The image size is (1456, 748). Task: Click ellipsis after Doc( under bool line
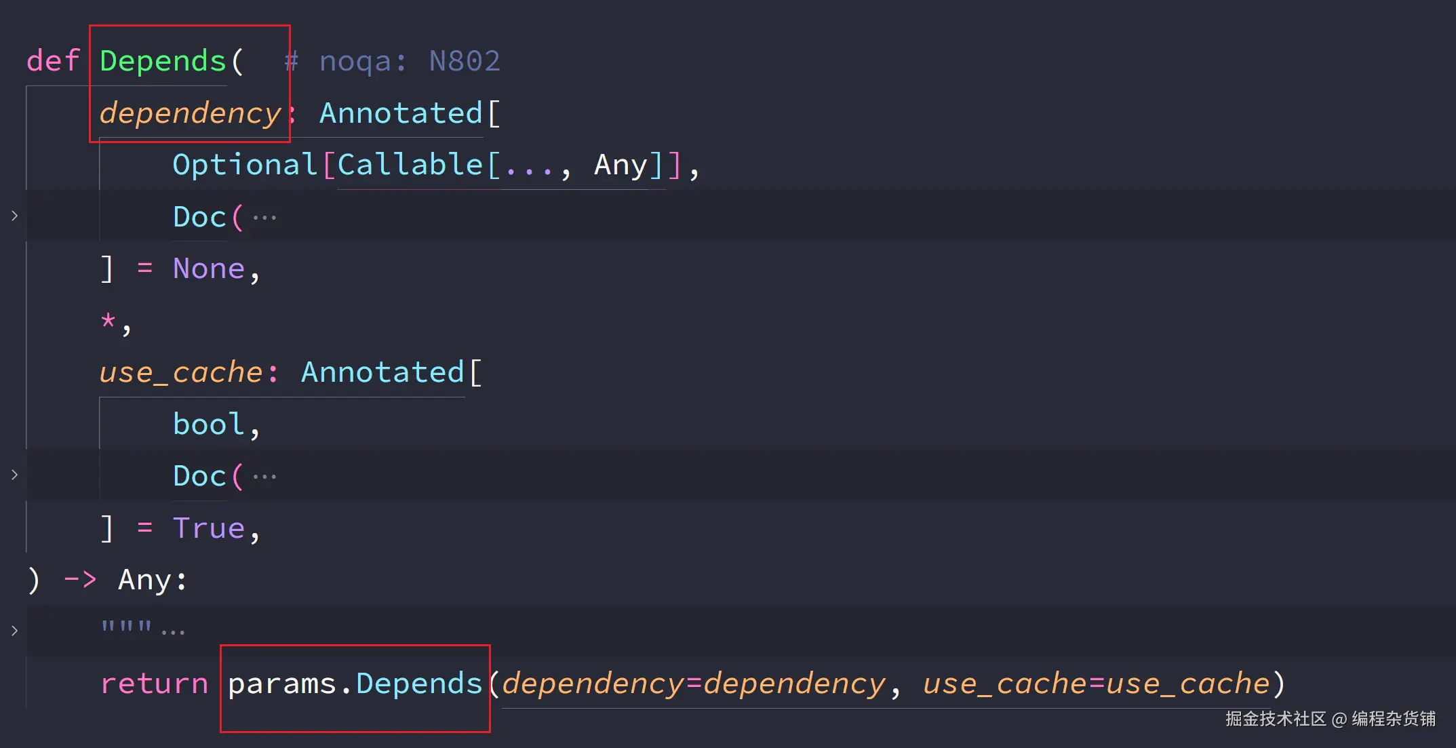coord(264,477)
